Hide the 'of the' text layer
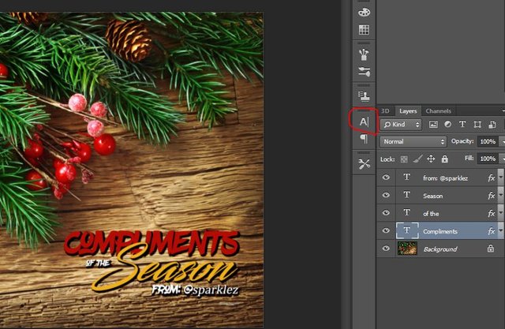The image size is (505, 329). [x=386, y=213]
